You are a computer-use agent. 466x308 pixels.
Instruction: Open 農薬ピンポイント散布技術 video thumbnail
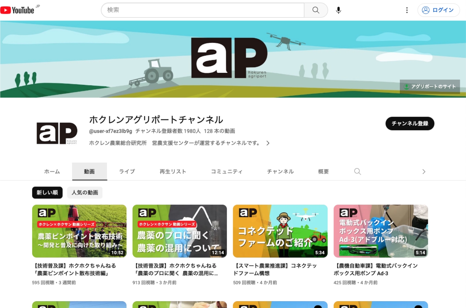[79, 231]
